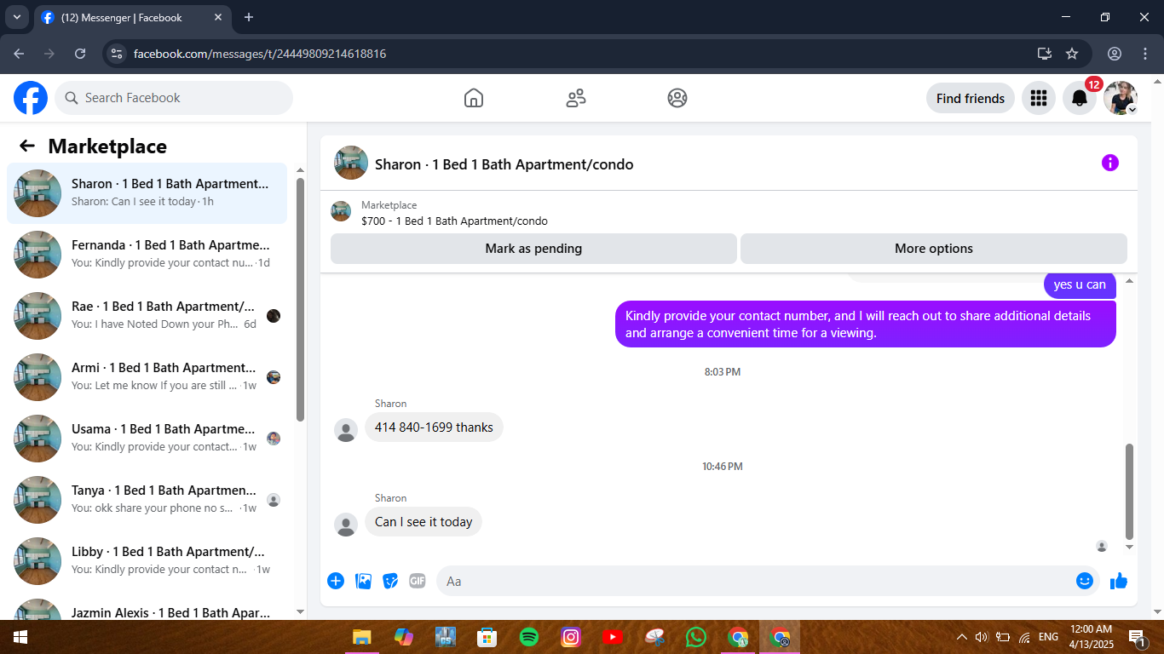Click the Mark as pending button

(x=533, y=249)
